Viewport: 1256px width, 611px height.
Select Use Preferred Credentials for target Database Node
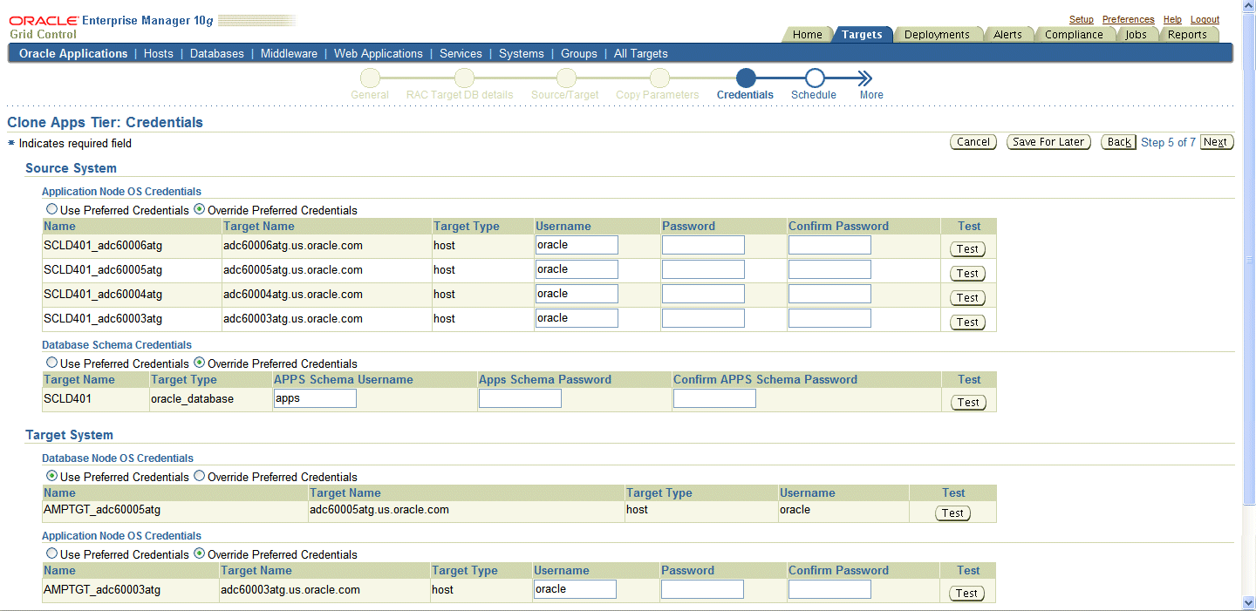(x=52, y=476)
